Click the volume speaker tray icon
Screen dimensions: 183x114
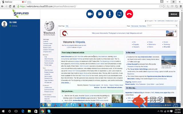pyautogui.click(x=168, y=111)
